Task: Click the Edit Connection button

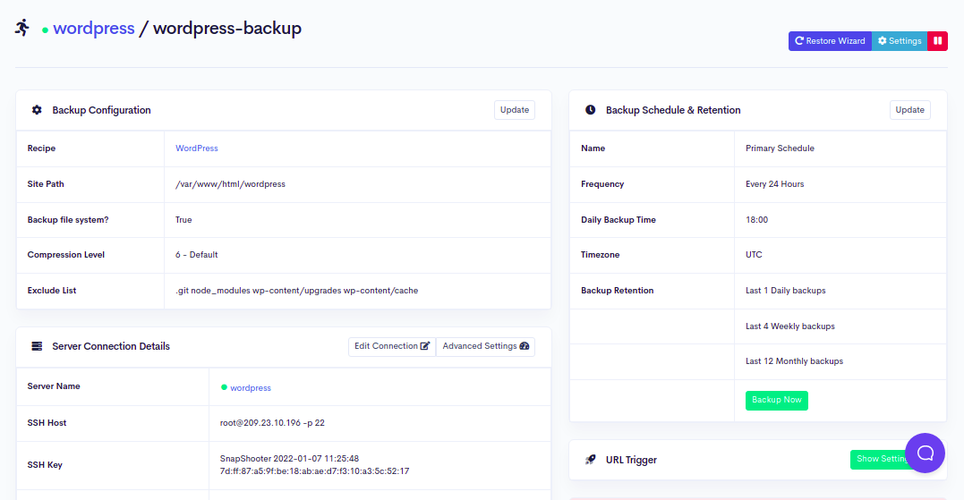Action: click(x=392, y=346)
